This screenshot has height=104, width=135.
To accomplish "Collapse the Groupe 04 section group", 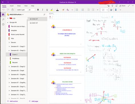I will (8, 22).
